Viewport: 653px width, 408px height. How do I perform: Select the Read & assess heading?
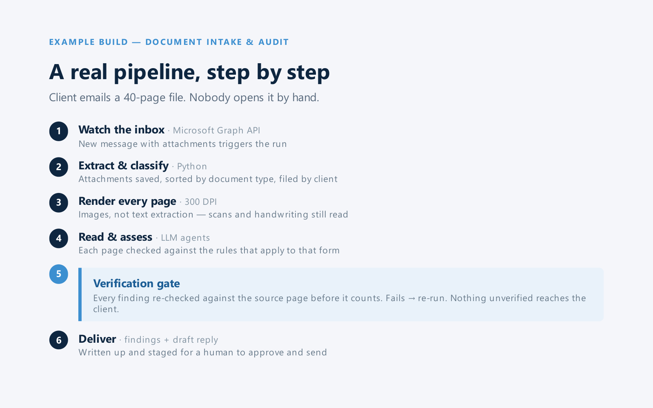[x=115, y=237]
